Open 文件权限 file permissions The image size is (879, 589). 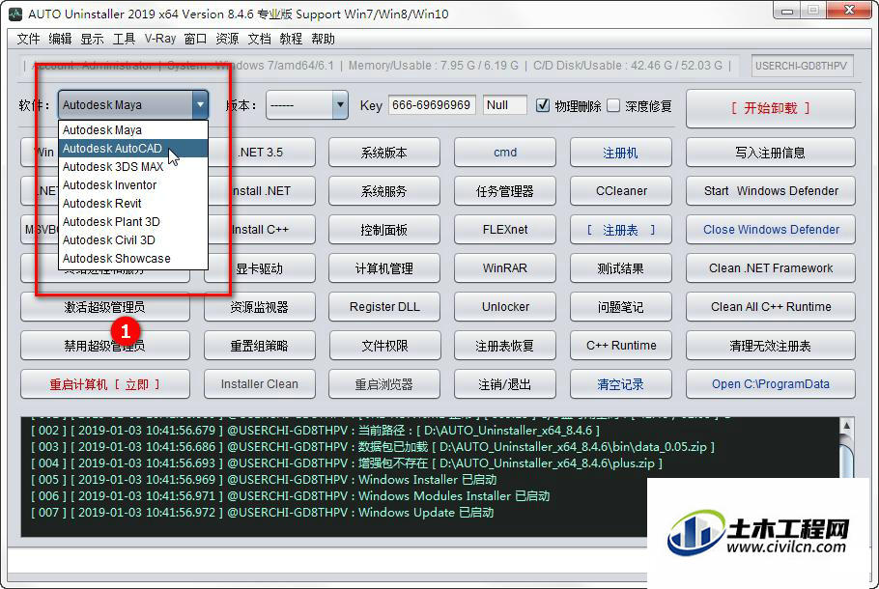click(384, 346)
